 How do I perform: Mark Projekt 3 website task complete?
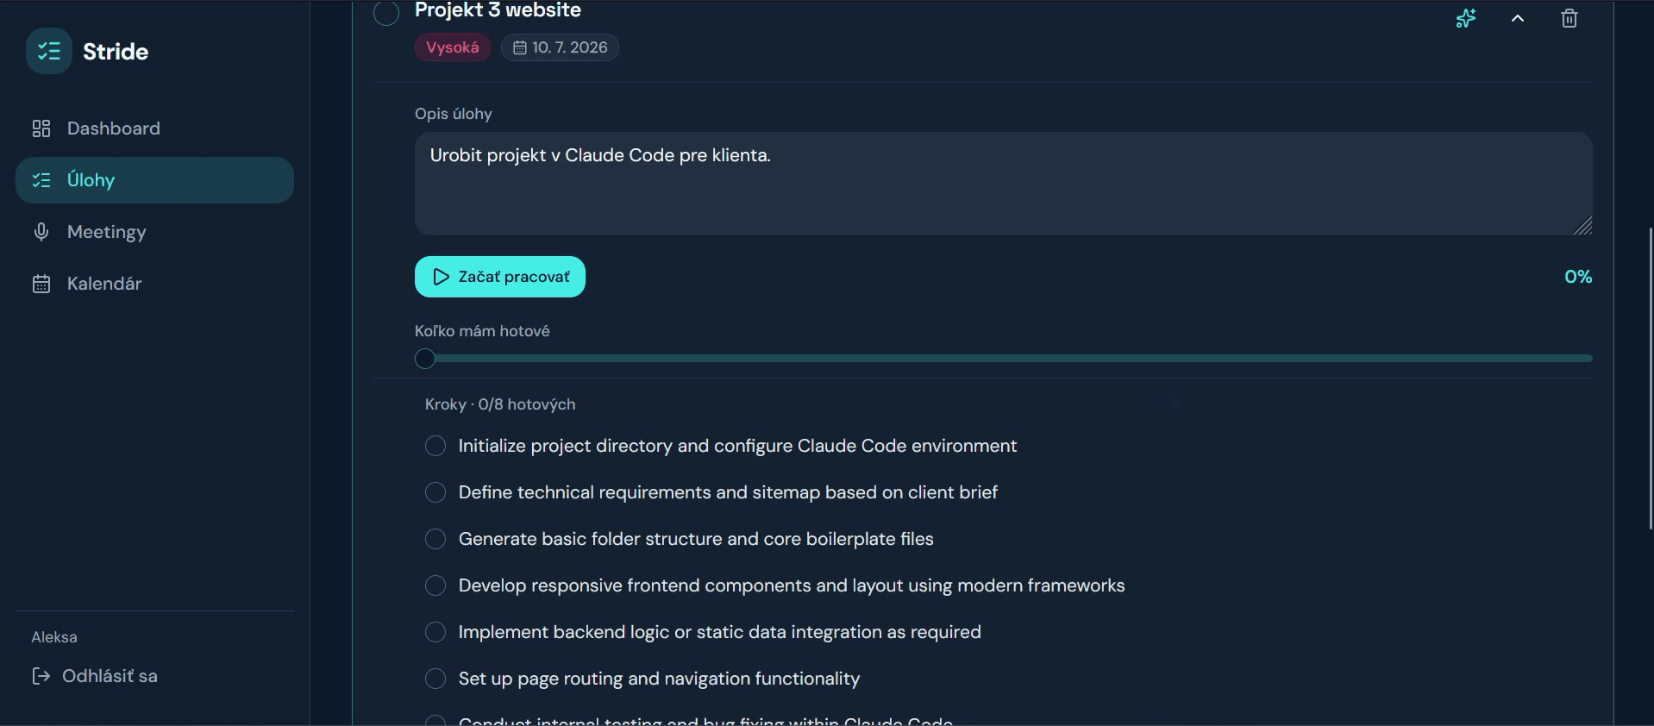(386, 13)
